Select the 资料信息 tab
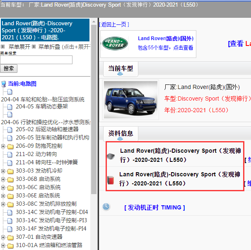 [x=121, y=134]
